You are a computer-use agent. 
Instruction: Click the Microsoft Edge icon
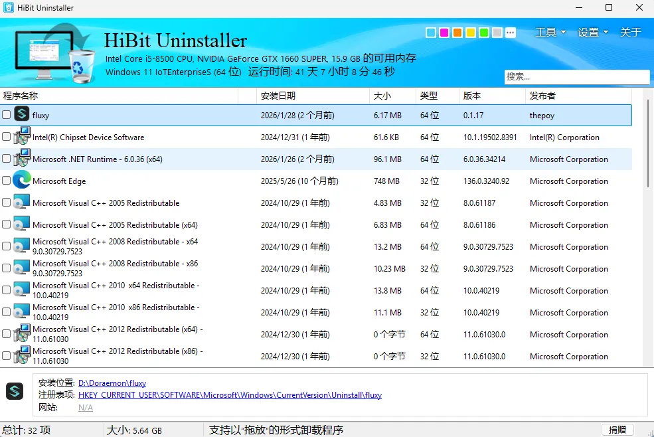22,179
